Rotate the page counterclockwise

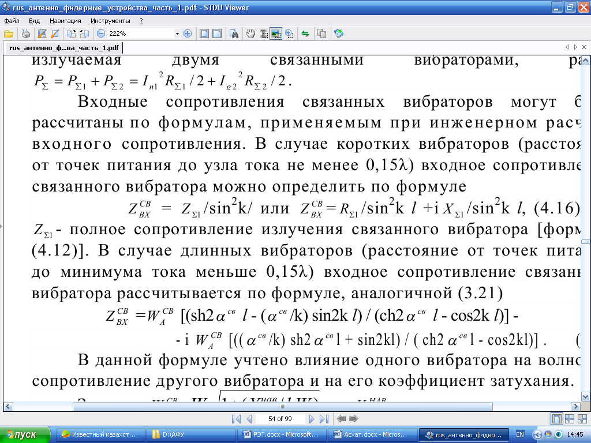84,34
